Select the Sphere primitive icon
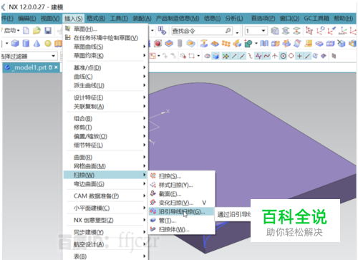The image size is (358, 260). tap(48, 44)
